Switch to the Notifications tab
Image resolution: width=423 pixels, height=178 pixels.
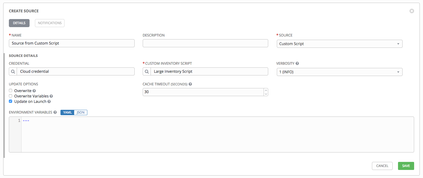[50, 23]
